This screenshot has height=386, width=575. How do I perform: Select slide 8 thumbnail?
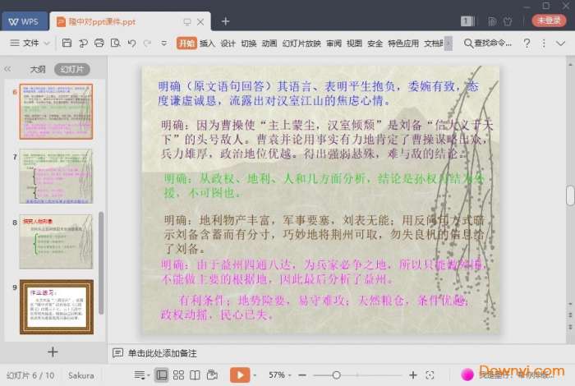[x=56, y=241]
